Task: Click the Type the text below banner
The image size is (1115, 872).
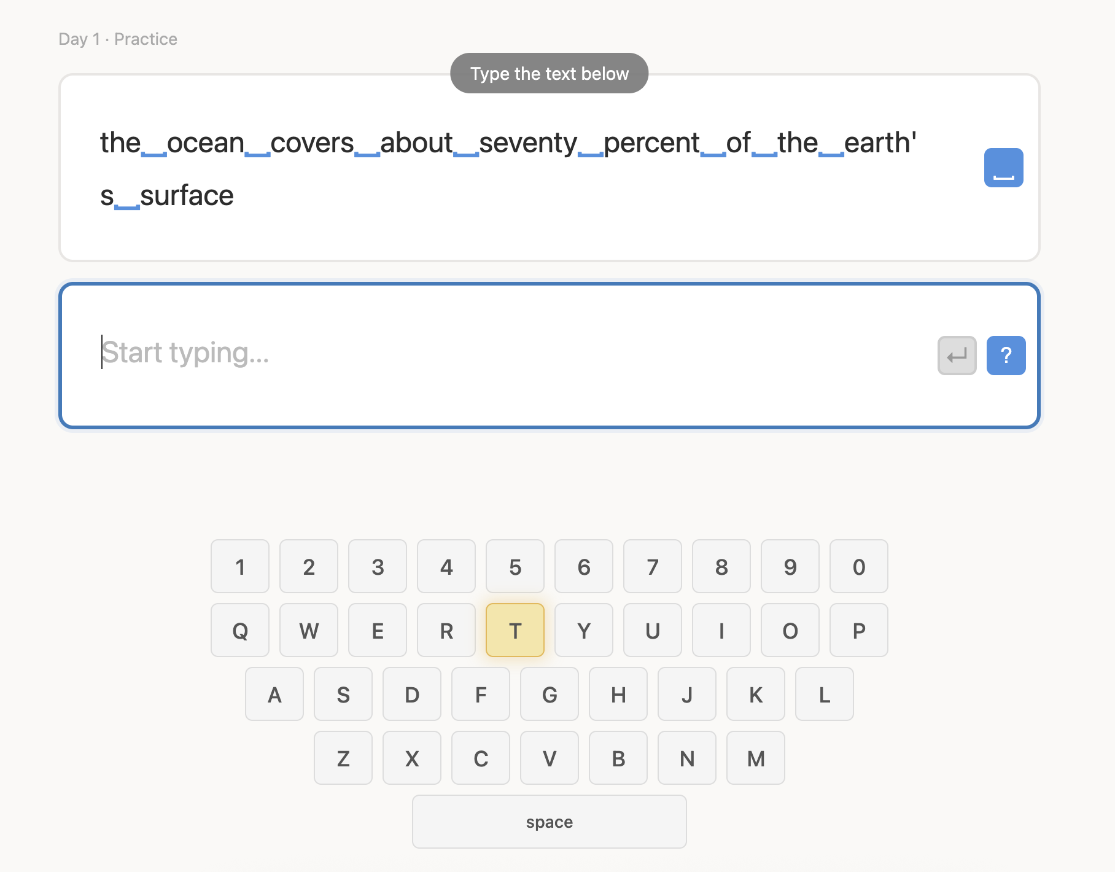Action: point(549,73)
